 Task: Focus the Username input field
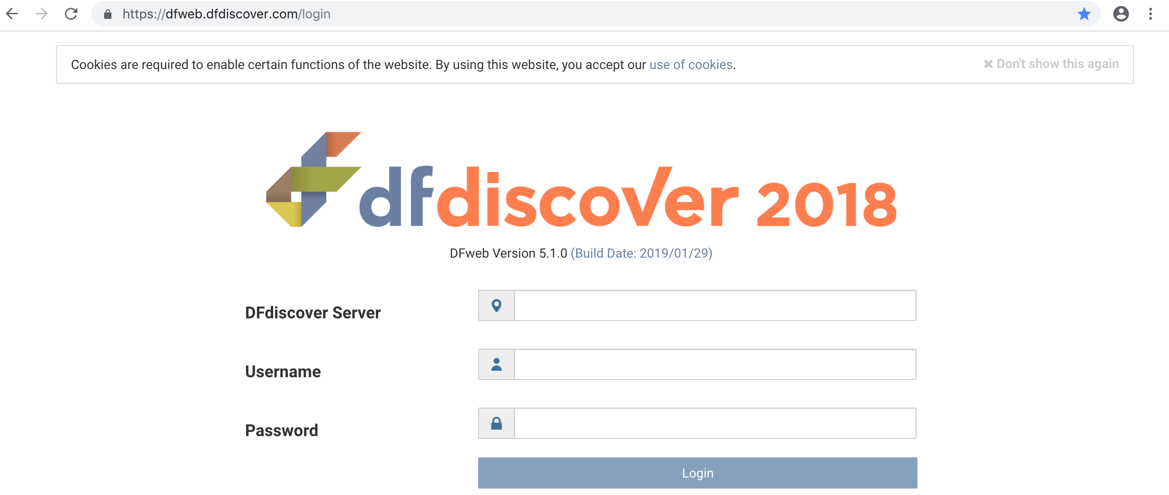click(714, 364)
